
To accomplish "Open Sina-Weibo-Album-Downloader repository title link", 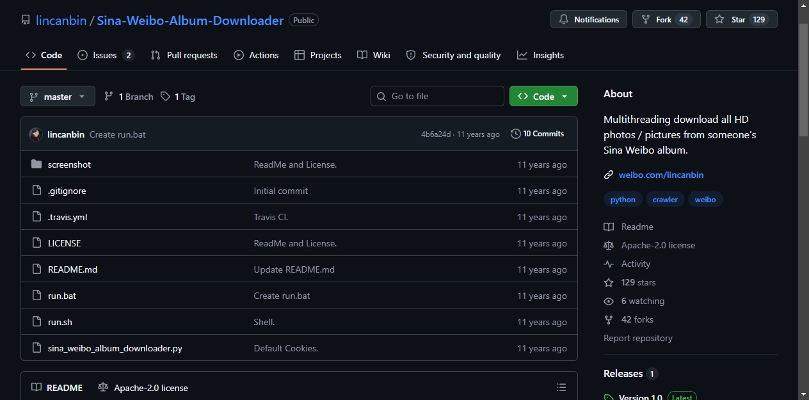I will pyautogui.click(x=190, y=20).
